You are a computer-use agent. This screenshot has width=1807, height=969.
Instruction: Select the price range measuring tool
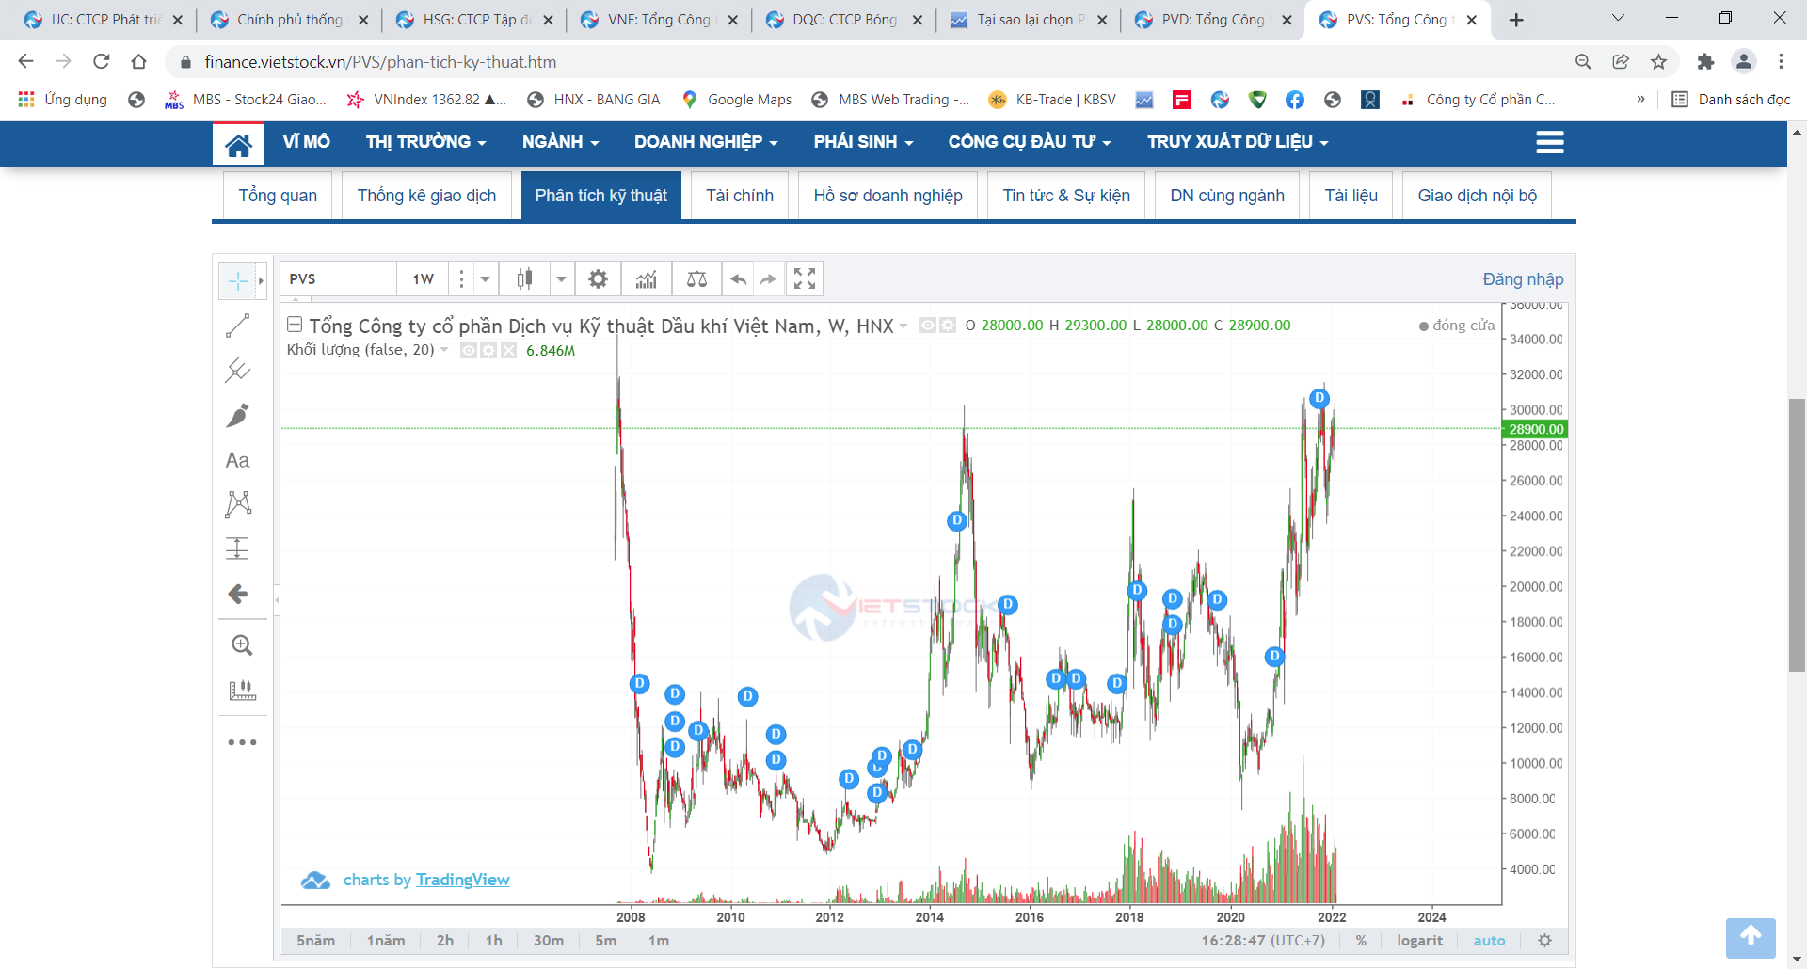[x=238, y=548]
